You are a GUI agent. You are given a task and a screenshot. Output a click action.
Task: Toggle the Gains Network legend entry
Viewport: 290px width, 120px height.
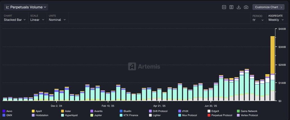[x=247, y=111]
